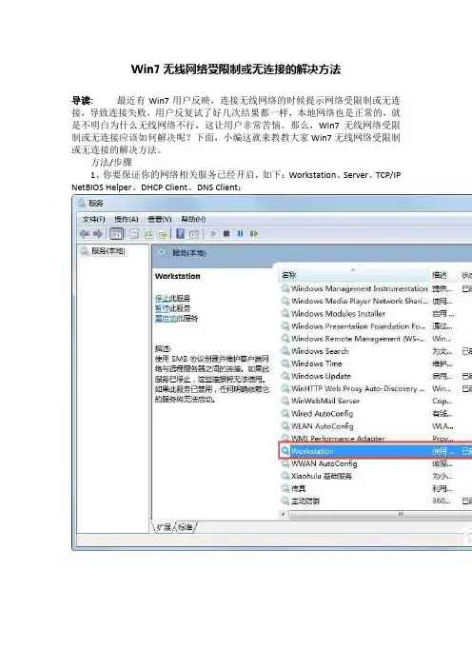Open the 帮助(H) menu

point(193,219)
